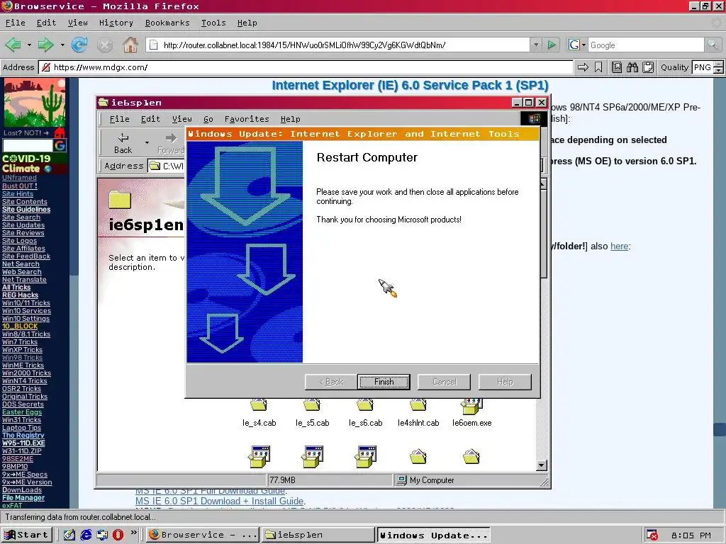Open the Firefox Tools menu
Image resolution: width=726 pixels, height=544 pixels.
213,23
